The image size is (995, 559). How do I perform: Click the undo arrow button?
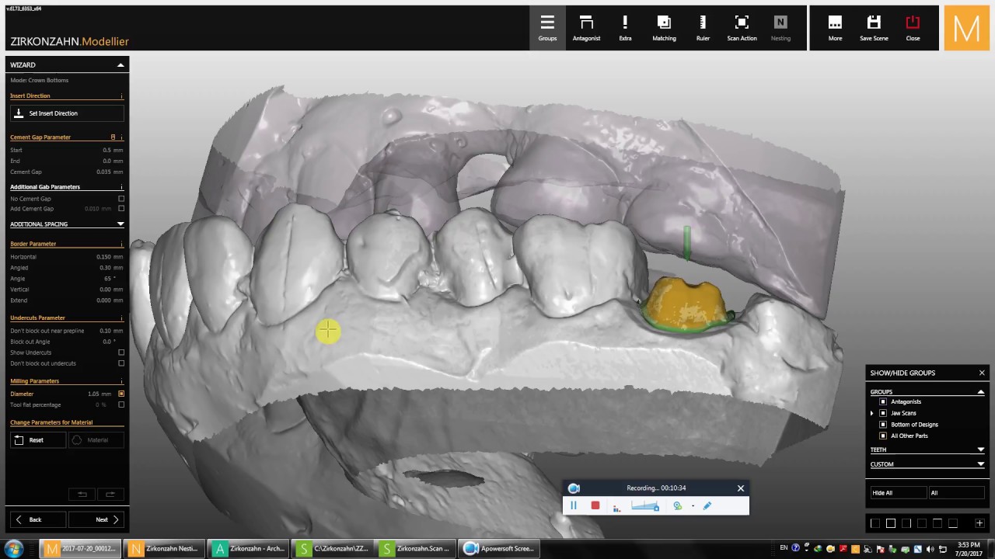point(82,494)
